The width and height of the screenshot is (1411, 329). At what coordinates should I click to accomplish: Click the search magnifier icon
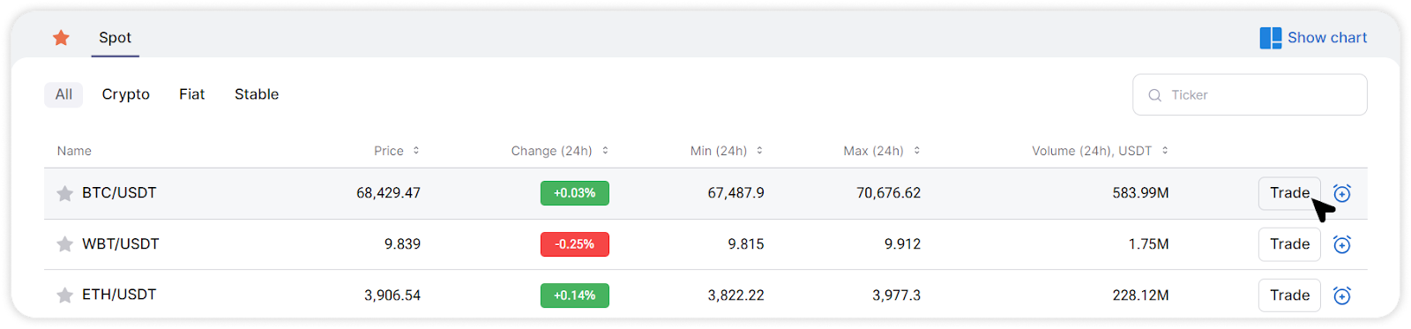tap(1154, 95)
